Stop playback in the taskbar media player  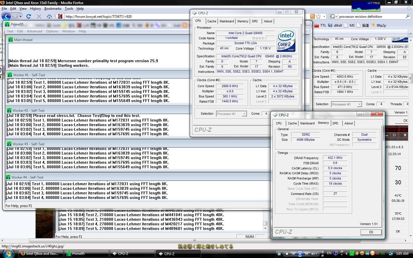tap(287, 254)
